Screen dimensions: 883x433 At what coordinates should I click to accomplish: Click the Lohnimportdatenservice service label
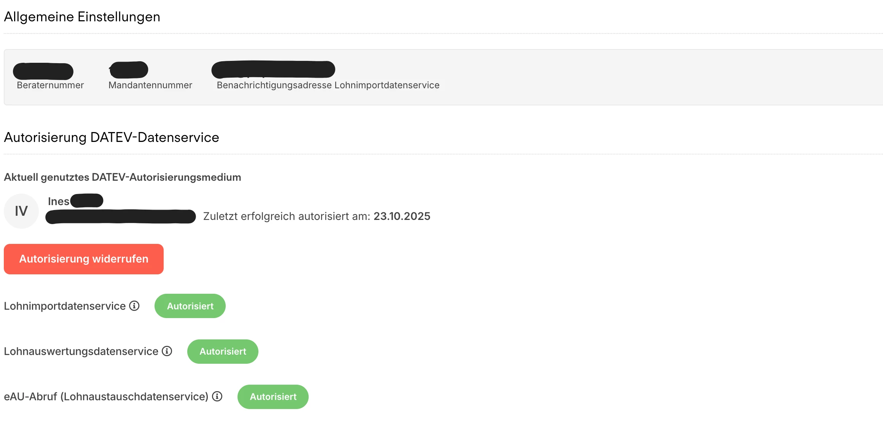[65, 306]
